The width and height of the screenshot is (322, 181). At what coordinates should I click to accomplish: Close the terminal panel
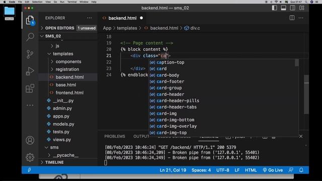(x=301, y=136)
